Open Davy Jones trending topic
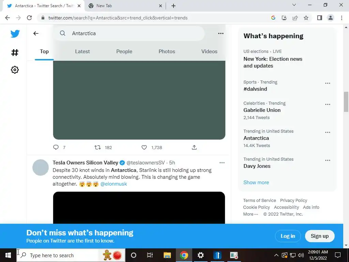349x262 pixels. [x=257, y=166]
